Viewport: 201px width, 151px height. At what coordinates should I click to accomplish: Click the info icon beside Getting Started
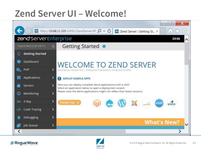[104, 46]
